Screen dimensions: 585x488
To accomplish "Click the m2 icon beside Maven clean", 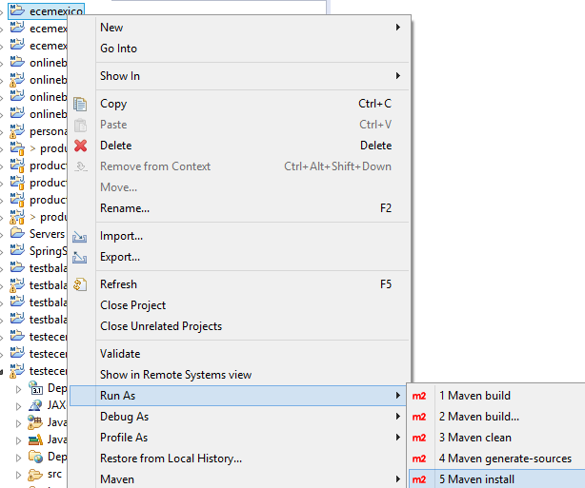I will pyautogui.click(x=418, y=438).
